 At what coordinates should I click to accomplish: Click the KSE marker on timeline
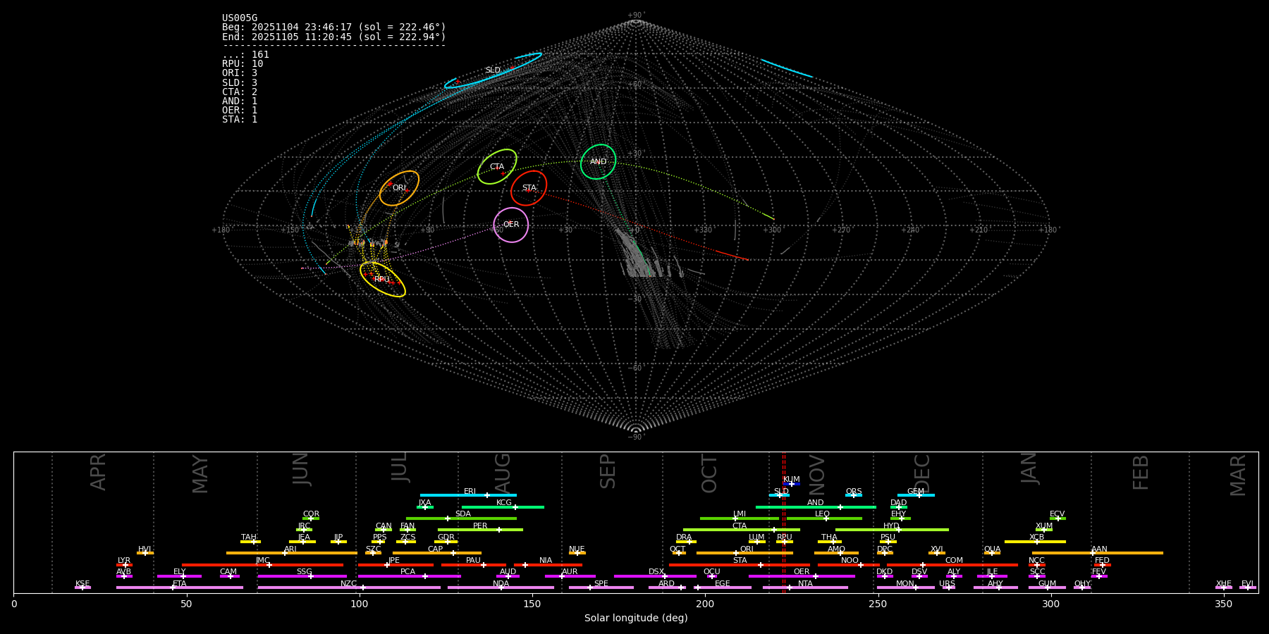(x=82, y=588)
